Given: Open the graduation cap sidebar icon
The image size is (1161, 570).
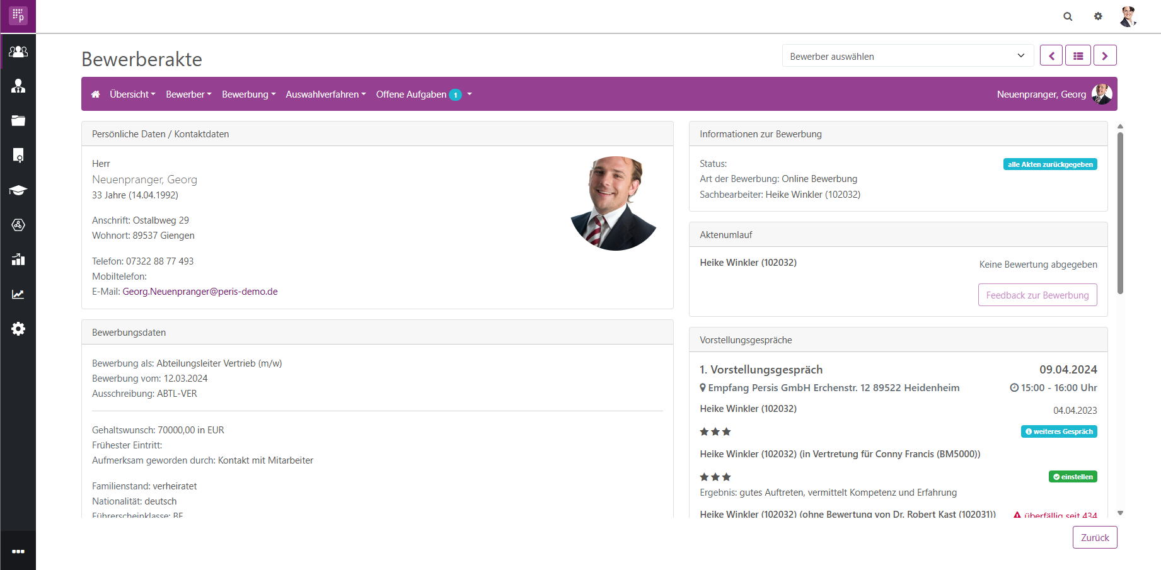Looking at the screenshot, I should (18, 190).
